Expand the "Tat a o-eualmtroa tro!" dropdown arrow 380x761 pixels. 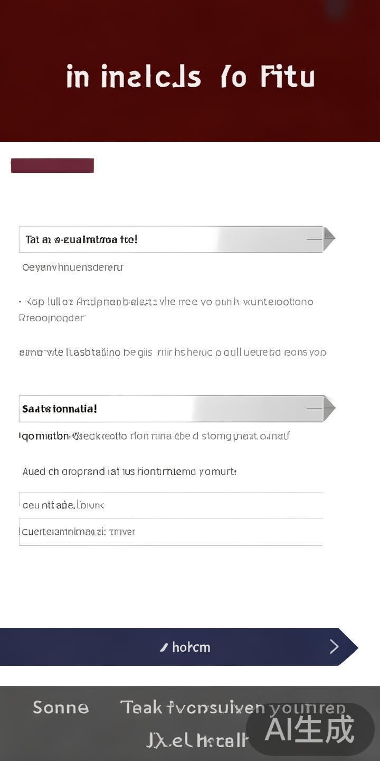click(x=329, y=239)
